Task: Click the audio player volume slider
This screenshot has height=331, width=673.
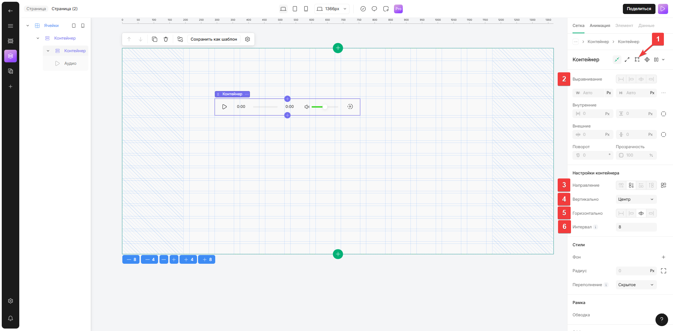Action: click(x=325, y=107)
